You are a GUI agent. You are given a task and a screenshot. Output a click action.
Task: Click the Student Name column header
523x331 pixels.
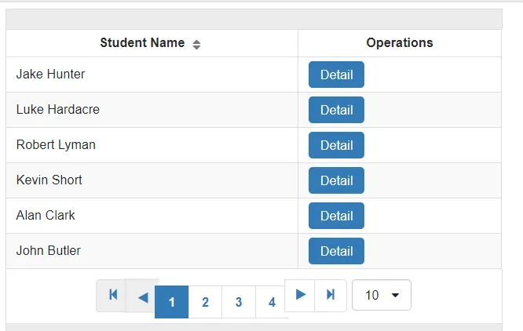142,43
